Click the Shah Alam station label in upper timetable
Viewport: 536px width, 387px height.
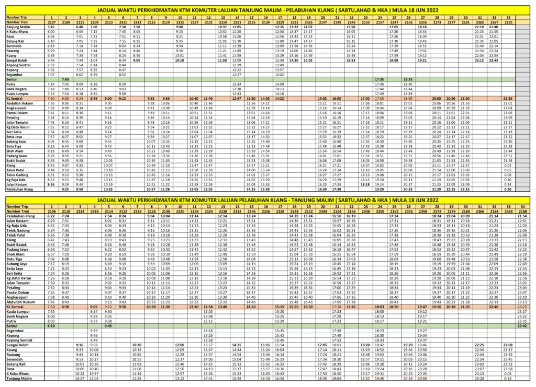[15, 151]
